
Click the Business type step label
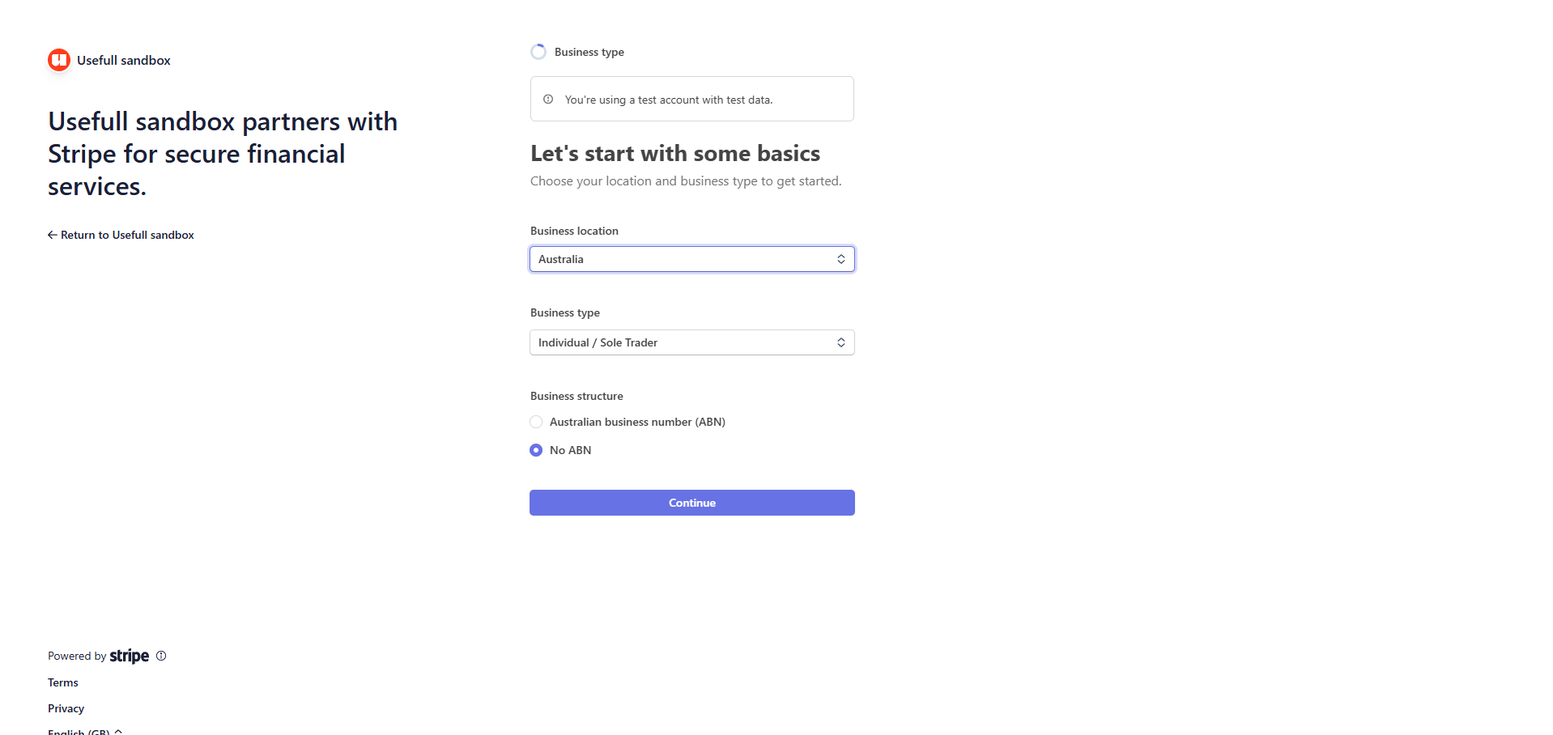tap(589, 51)
